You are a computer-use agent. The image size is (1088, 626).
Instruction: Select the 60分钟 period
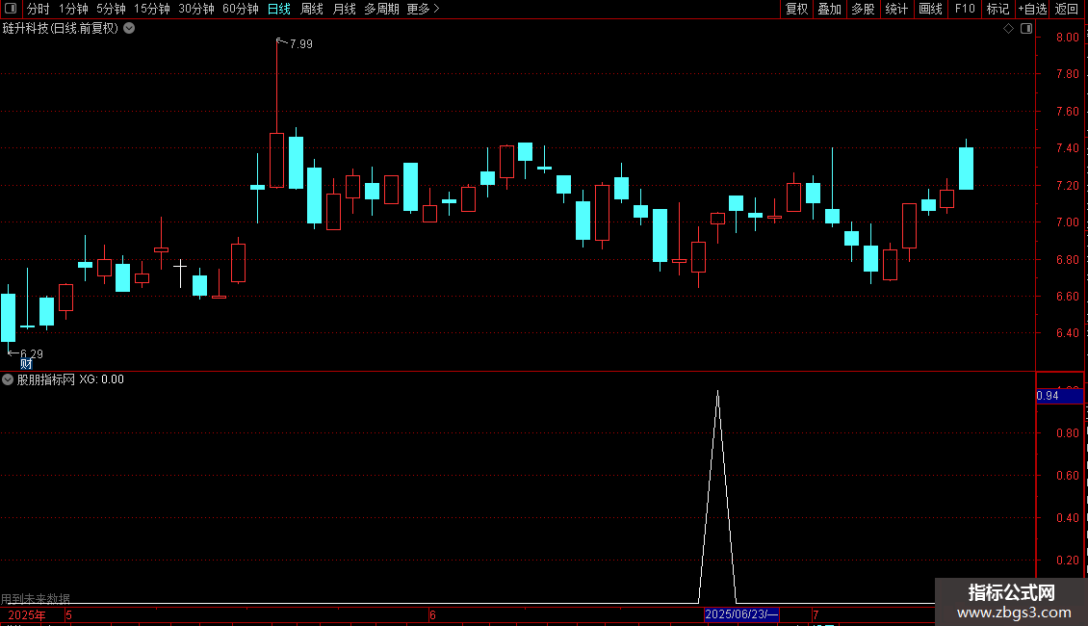[240, 9]
